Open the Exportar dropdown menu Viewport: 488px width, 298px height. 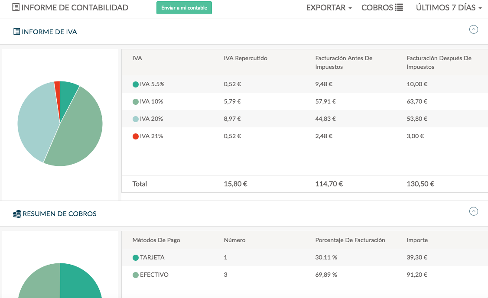coord(329,8)
